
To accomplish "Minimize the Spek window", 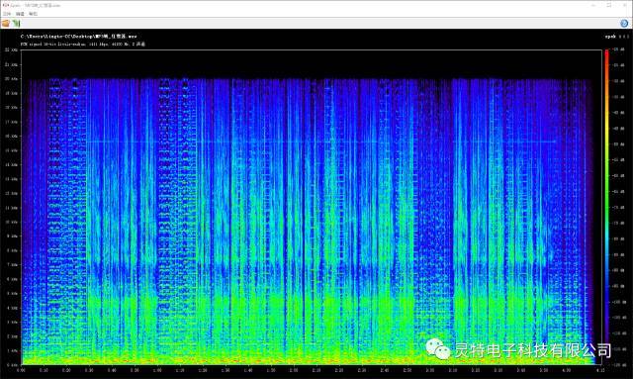I will 593,5.
